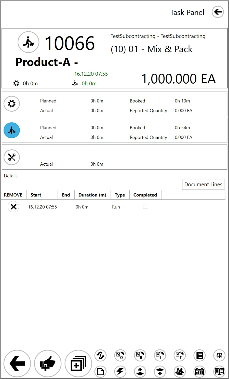
Task: Click the thumbs-up with plus button
Action: pos(48,363)
